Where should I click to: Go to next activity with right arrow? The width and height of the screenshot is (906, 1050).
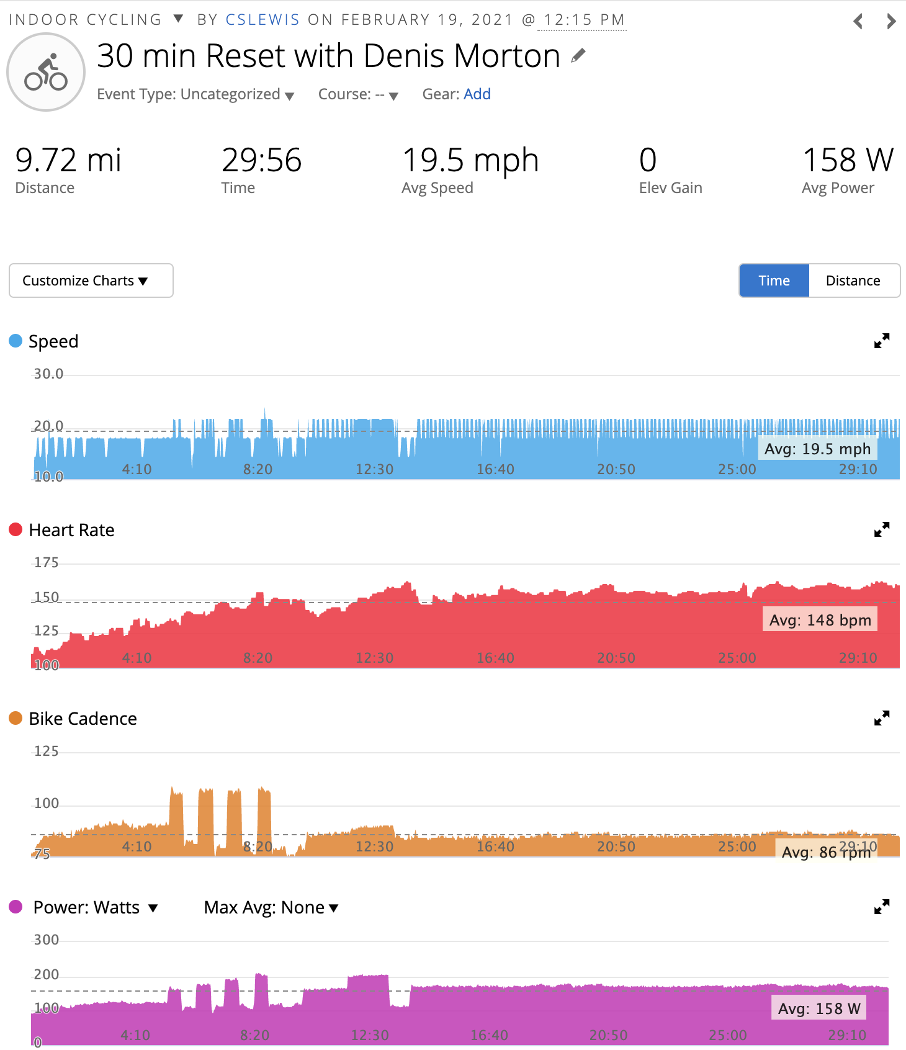(891, 21)
